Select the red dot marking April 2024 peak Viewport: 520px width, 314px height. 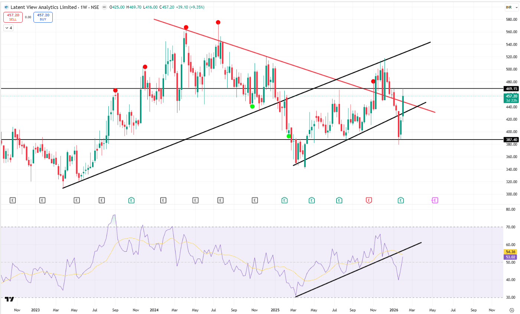[186, 27]
